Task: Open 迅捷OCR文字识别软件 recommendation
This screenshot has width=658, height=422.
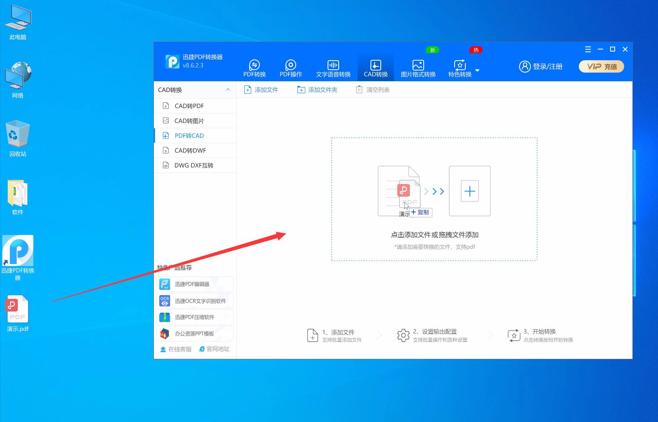Action: [195, 301]
